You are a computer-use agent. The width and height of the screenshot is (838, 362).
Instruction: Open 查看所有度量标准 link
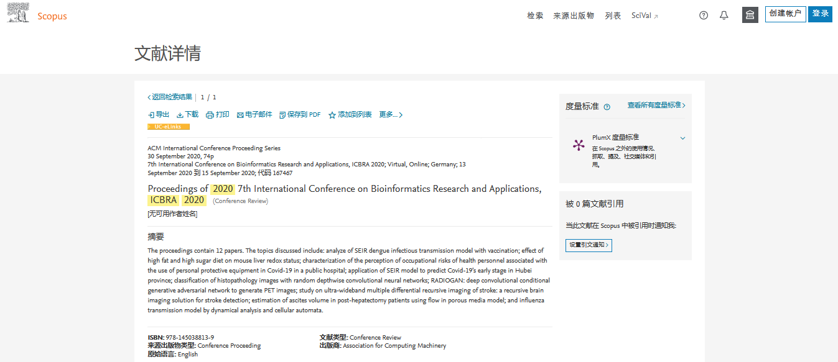[x=656, y=106]
